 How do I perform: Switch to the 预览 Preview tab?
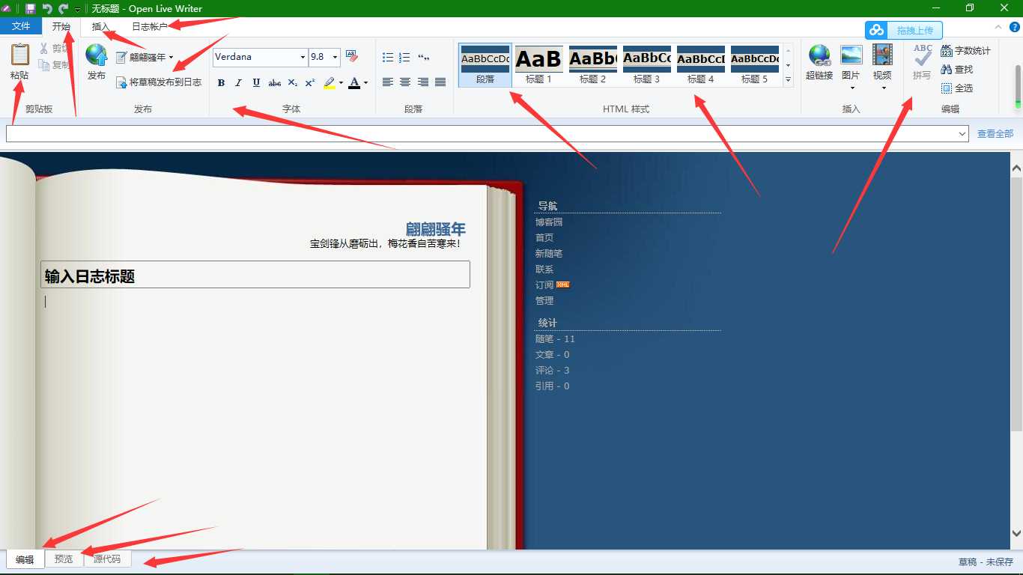tap(64, 559)
